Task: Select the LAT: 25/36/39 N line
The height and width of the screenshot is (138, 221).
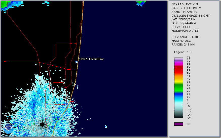Action: (x=183, y=19)
